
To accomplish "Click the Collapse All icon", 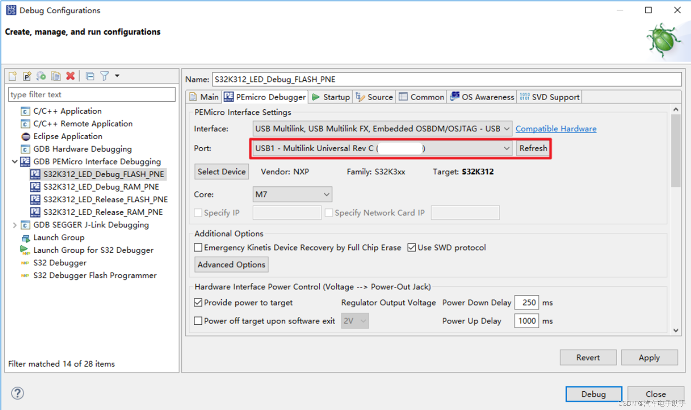I will pyautogui.click(x=90, y=76).
